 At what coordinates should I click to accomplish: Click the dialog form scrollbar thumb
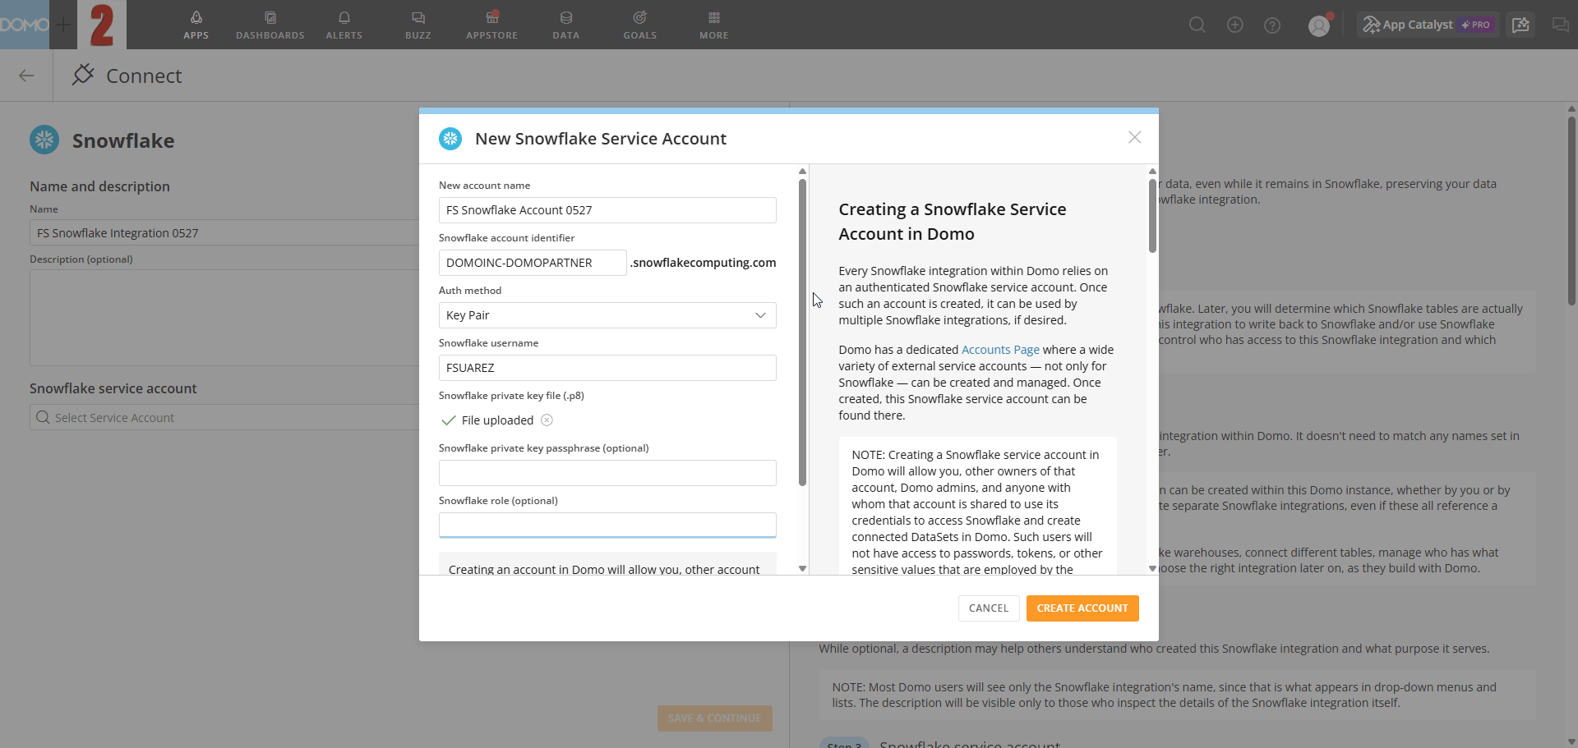[802, 332]
